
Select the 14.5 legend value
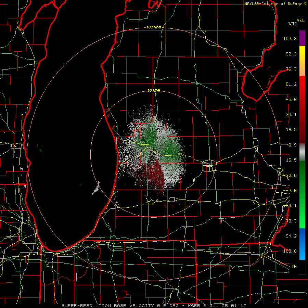pyautogui.click(x=291, y=130)
